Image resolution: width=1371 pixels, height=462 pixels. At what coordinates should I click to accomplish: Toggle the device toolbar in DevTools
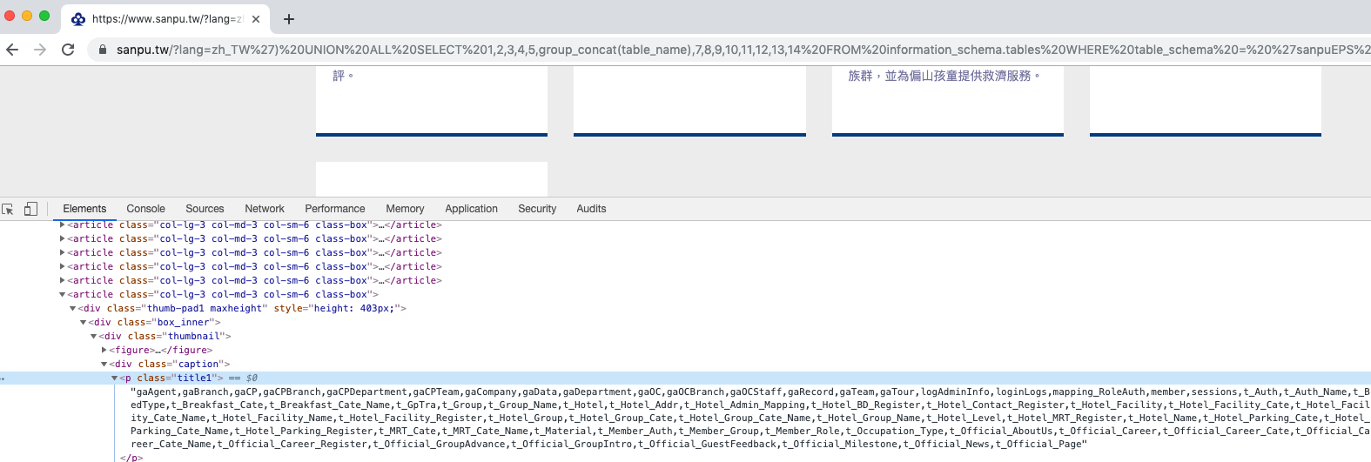point(30,209)
